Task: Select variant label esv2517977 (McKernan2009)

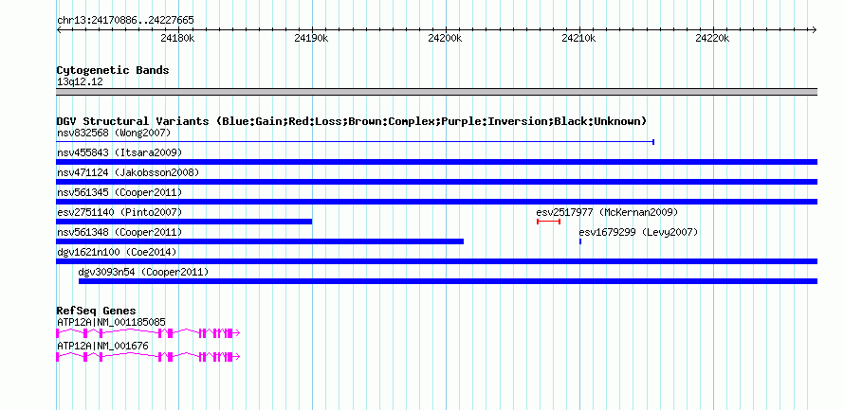Action: pyautogui.click(x=607, y=212)
